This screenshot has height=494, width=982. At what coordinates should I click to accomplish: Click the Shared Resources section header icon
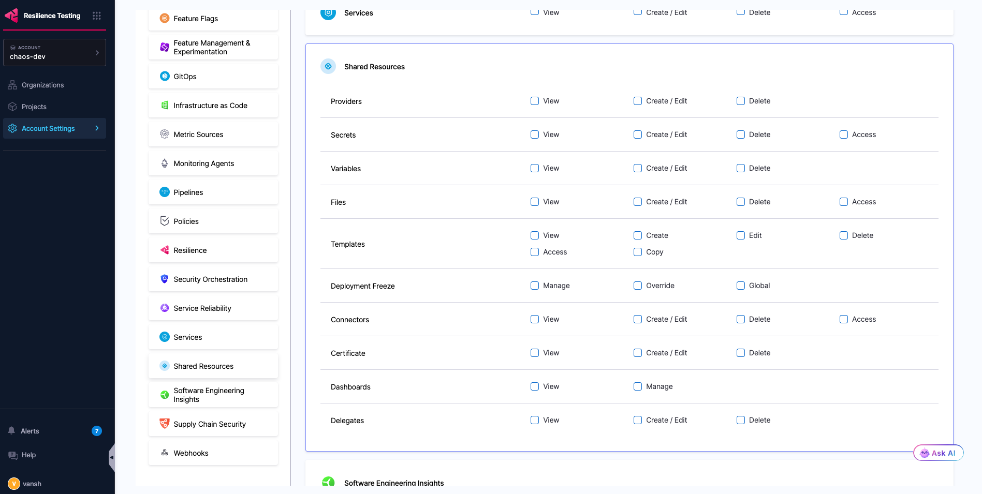point(328,66)
